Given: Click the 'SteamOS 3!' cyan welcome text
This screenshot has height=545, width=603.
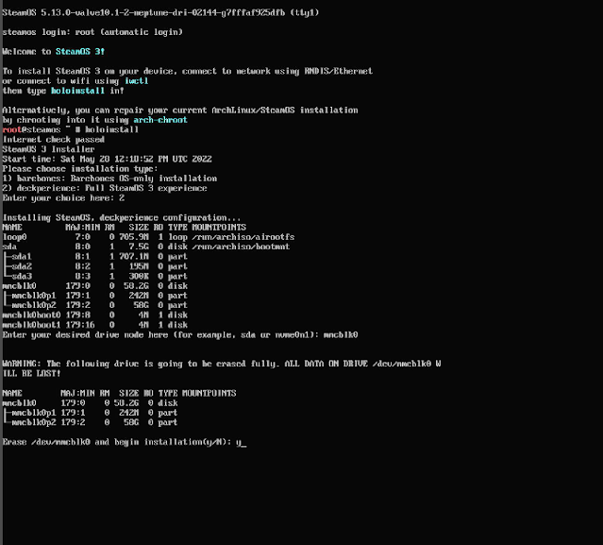Looking at the screenshot, I should (80, 52).
